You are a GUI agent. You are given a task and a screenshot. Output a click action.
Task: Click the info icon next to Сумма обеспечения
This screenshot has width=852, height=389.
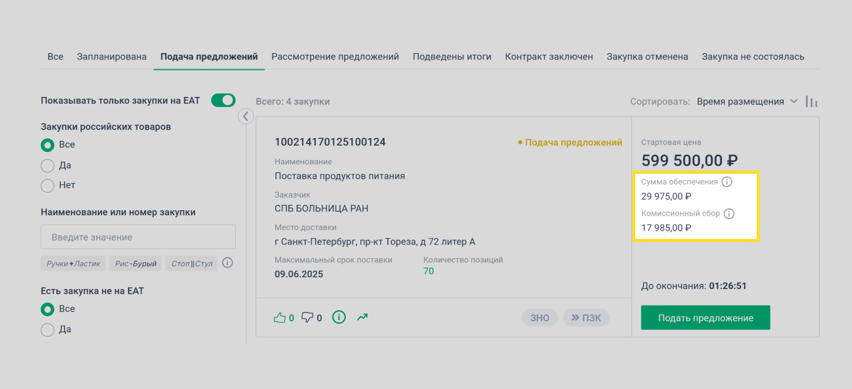727,182
